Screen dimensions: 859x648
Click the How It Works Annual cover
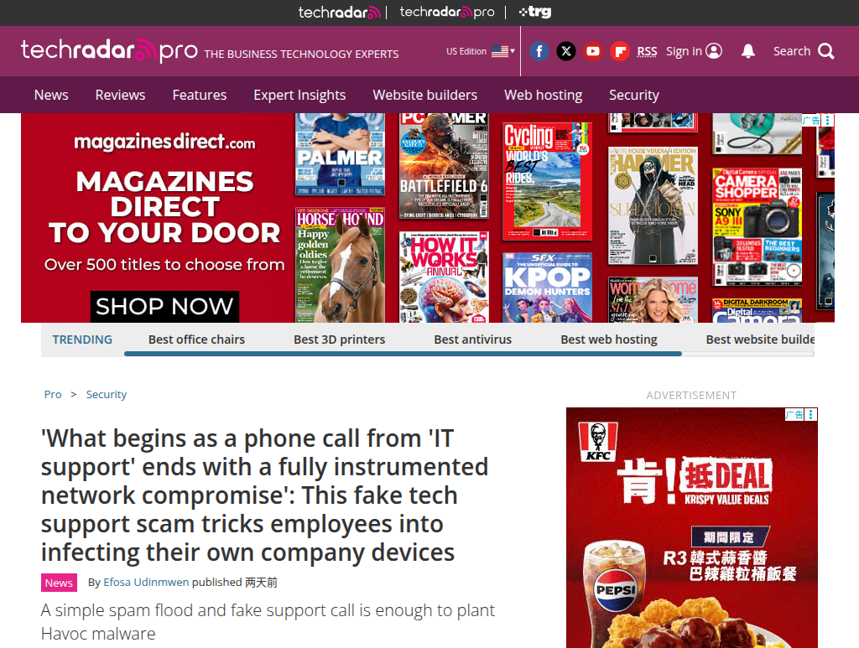(444, 277)
